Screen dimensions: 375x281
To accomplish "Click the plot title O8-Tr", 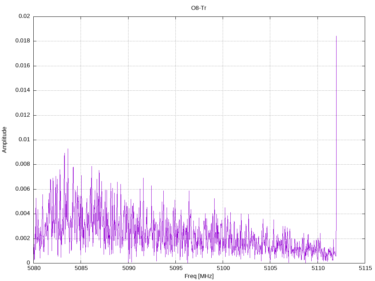I will (199, 8).
